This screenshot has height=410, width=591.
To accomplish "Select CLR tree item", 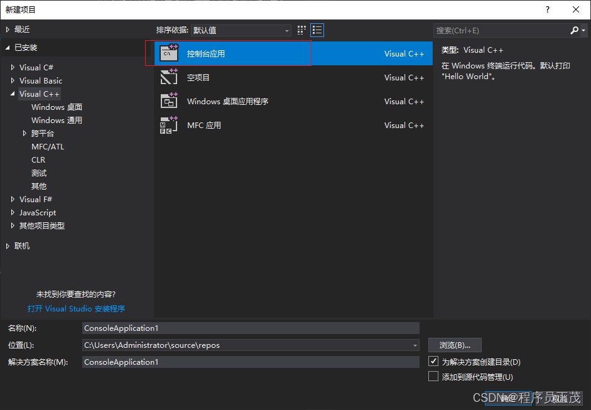I will click(x=38, y=159).
